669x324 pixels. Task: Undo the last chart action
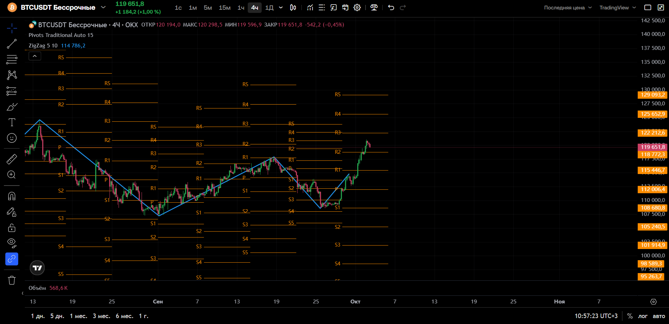(x=391, y=8)
